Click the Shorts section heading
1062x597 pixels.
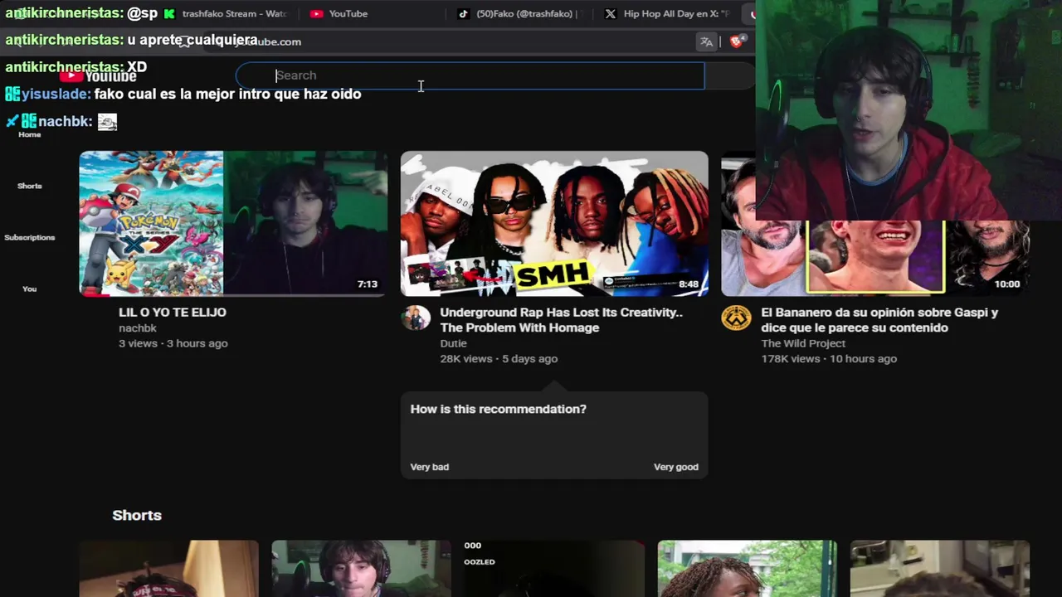tap(137, 515)
